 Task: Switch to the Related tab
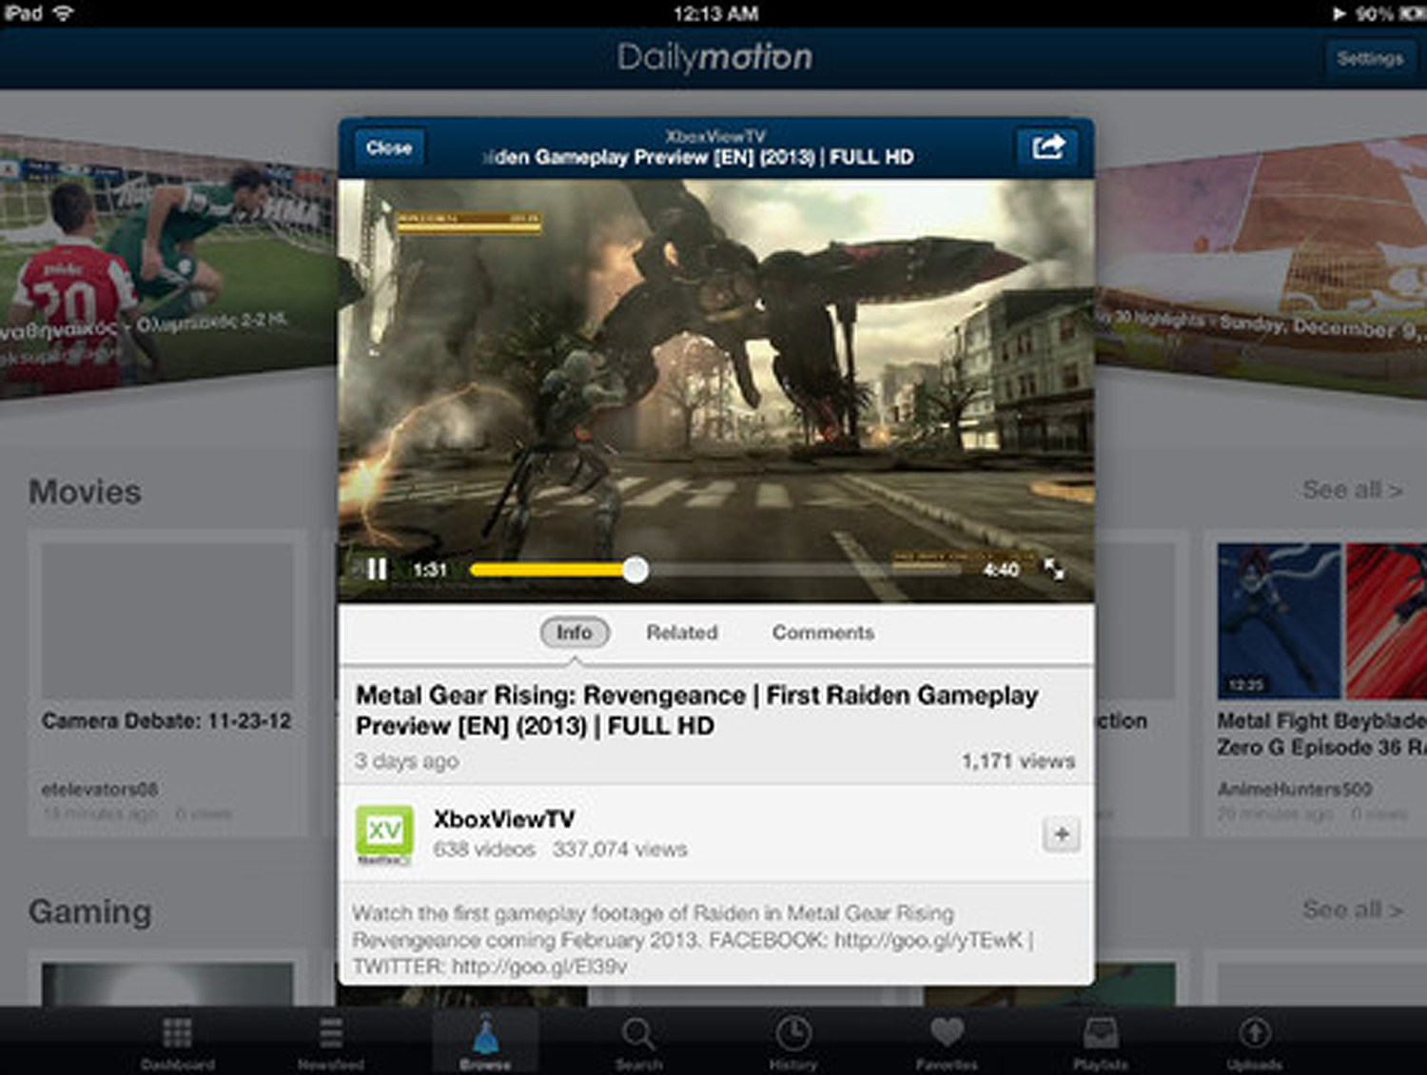click(682, 633)
